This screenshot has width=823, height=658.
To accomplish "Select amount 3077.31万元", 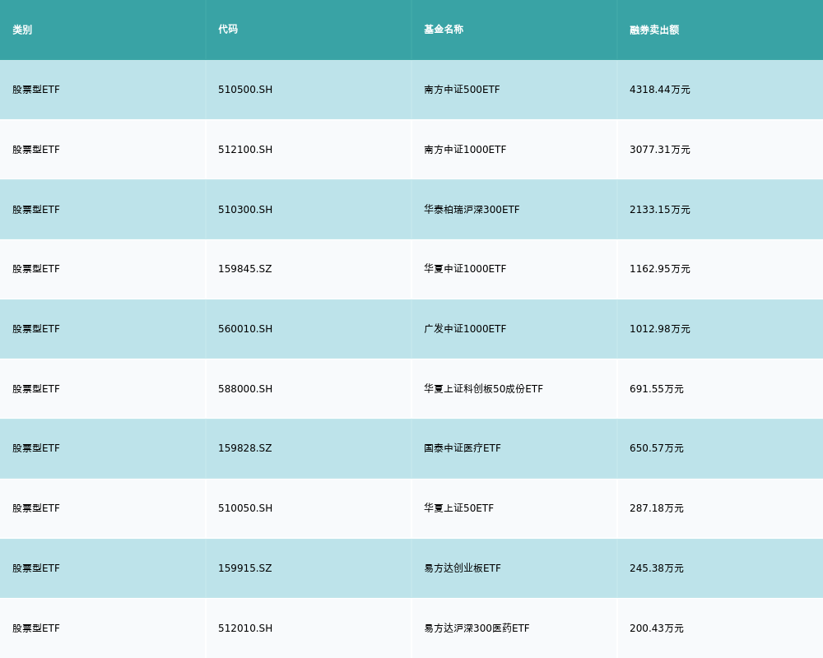I will coord(660,150).
